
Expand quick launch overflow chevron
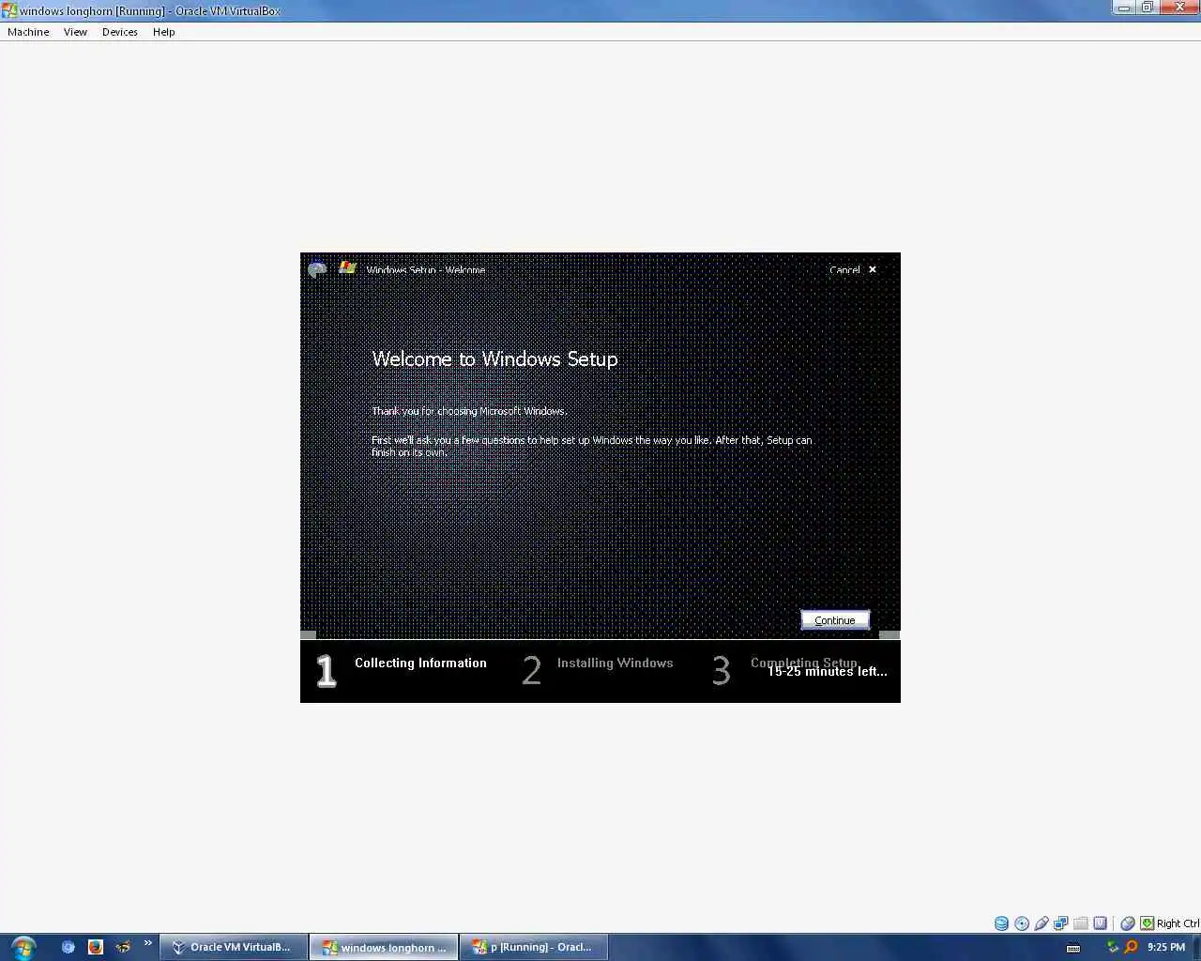click(x=147, y=943)
